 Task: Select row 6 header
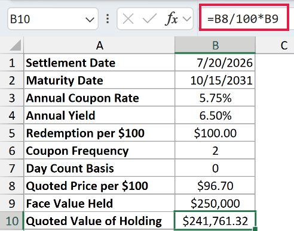[x=12, y=151]
